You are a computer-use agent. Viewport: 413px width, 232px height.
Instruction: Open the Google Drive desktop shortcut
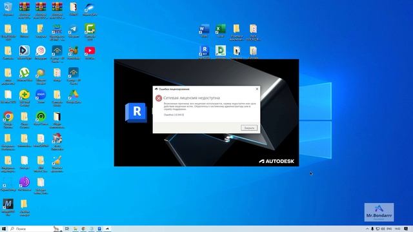pos(74,96)
